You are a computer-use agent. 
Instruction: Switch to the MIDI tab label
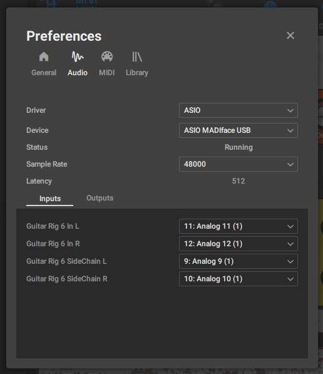[x=107, y=73]
